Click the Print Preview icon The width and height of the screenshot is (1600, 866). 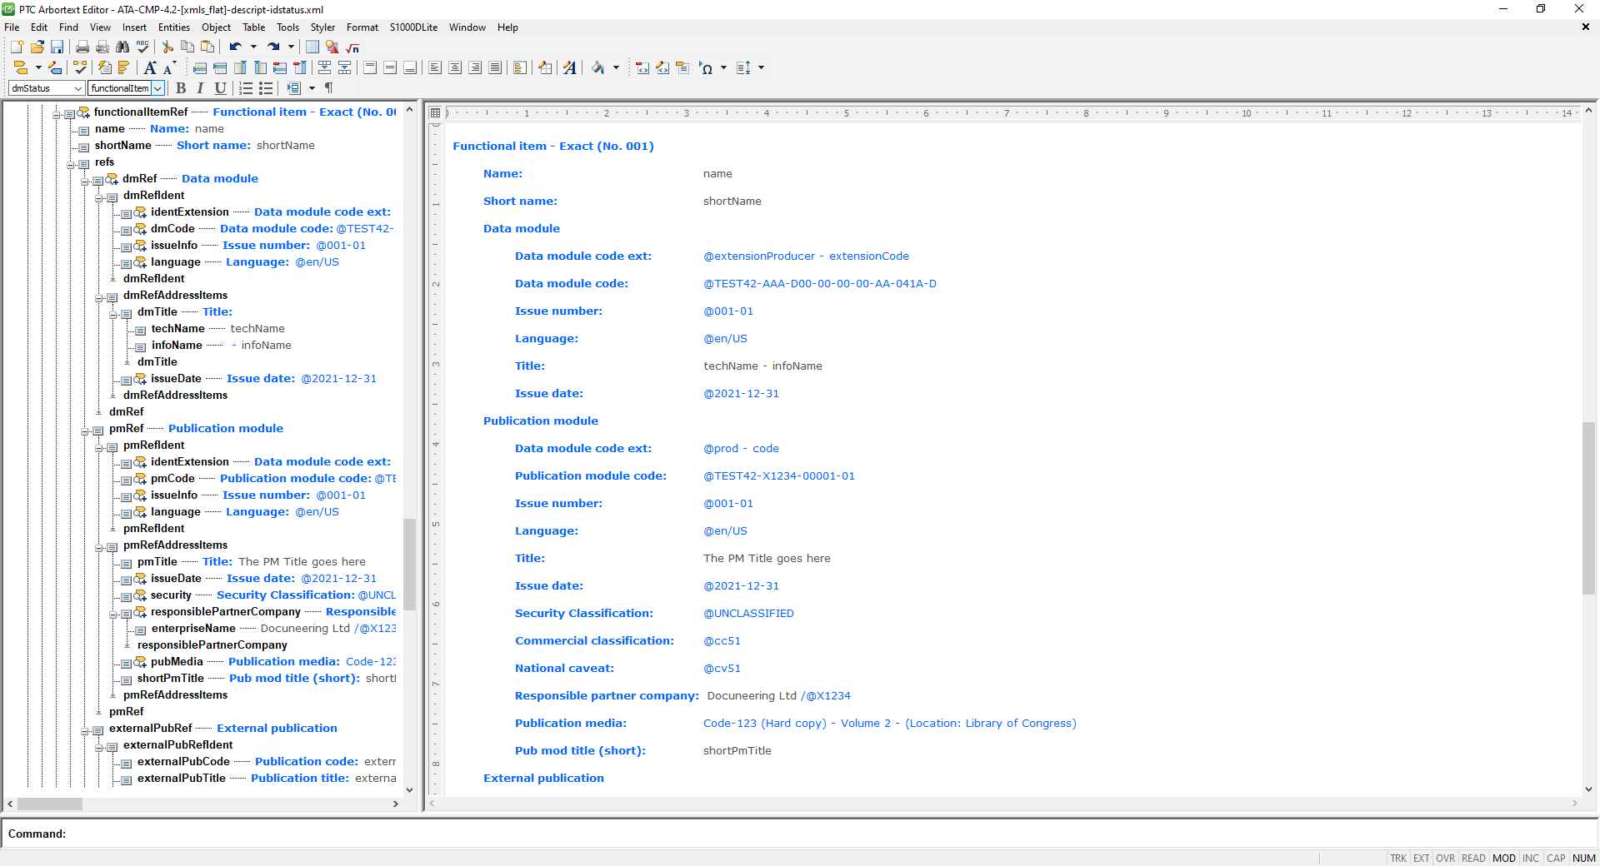pos(102,47)
